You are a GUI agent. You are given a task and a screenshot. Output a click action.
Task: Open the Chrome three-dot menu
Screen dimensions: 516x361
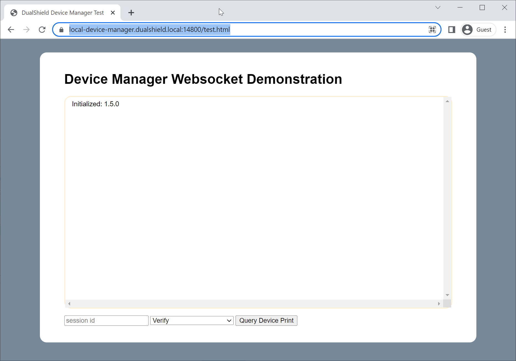click(505, 30)
